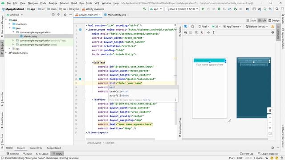Screen dimensions: 285x160
Task: Select Current File tab in TODO
Action: (x=36, y=148)
